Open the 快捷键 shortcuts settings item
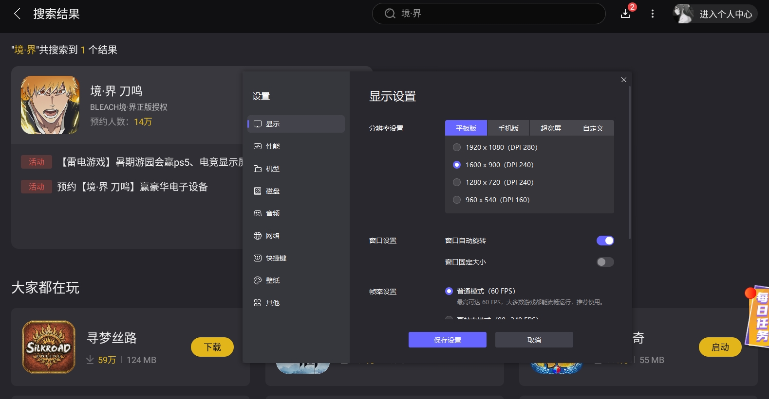This screenshot has width=769, height=399. tap(296, 258)
